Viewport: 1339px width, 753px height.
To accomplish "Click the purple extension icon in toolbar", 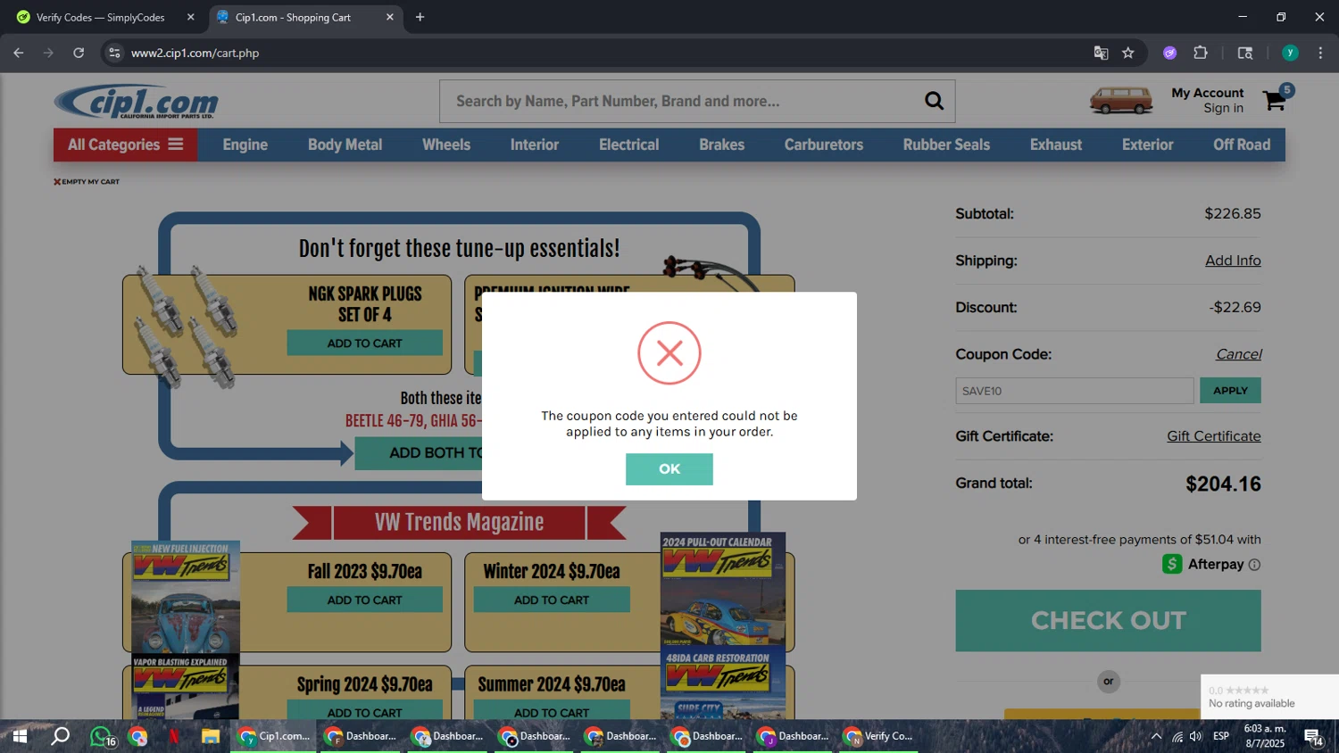I will (x=1169, y=53).
